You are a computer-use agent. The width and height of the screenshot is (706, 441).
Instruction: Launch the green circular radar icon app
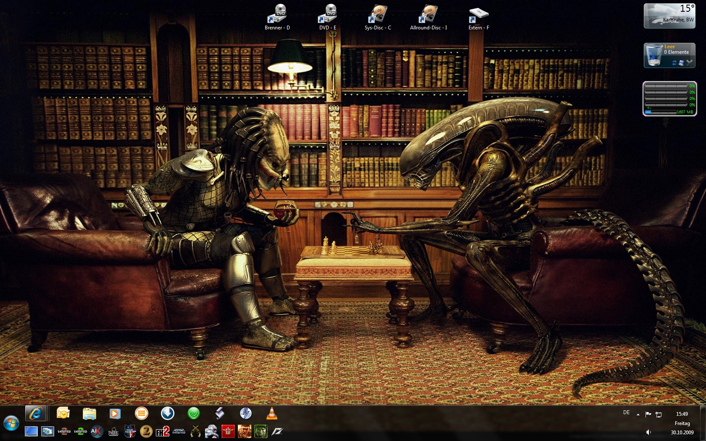point(194,414)
